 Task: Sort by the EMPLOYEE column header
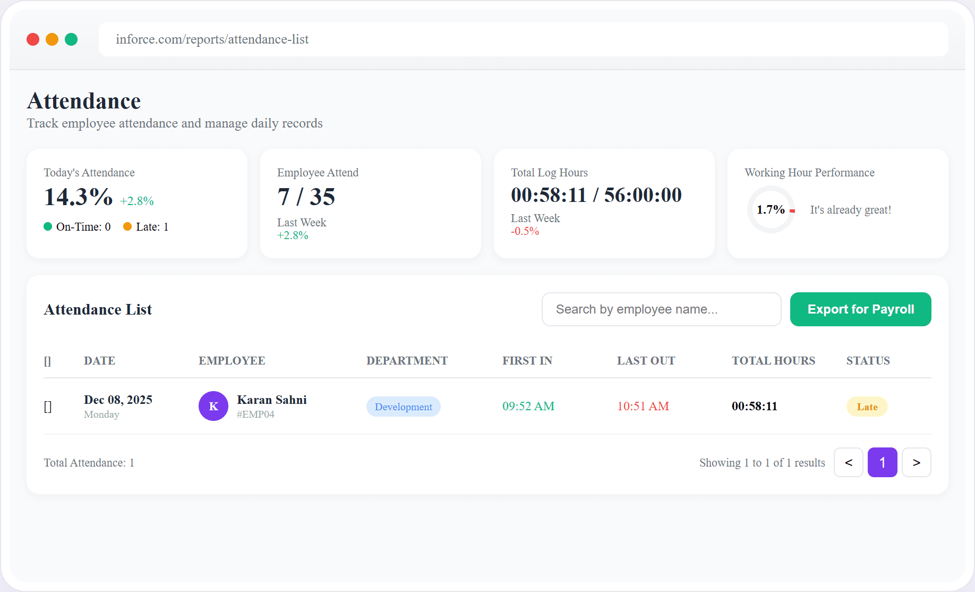pos(232,361)
